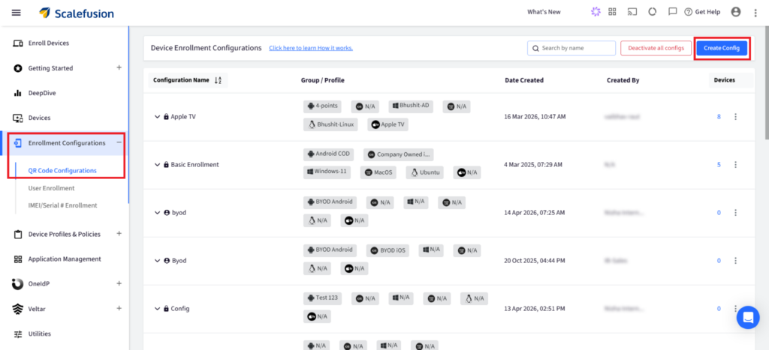Click the Enroll Devices icon
Viewport: 769px width, 350px height.
18,43
